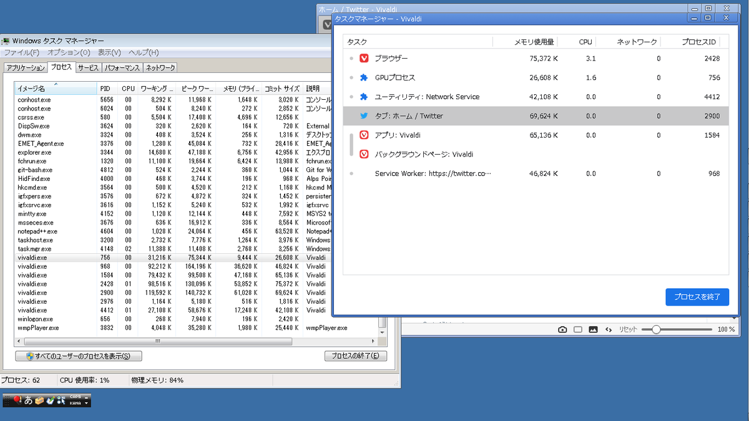Click Windows Task Manager title bar icon

click(6, 41)
